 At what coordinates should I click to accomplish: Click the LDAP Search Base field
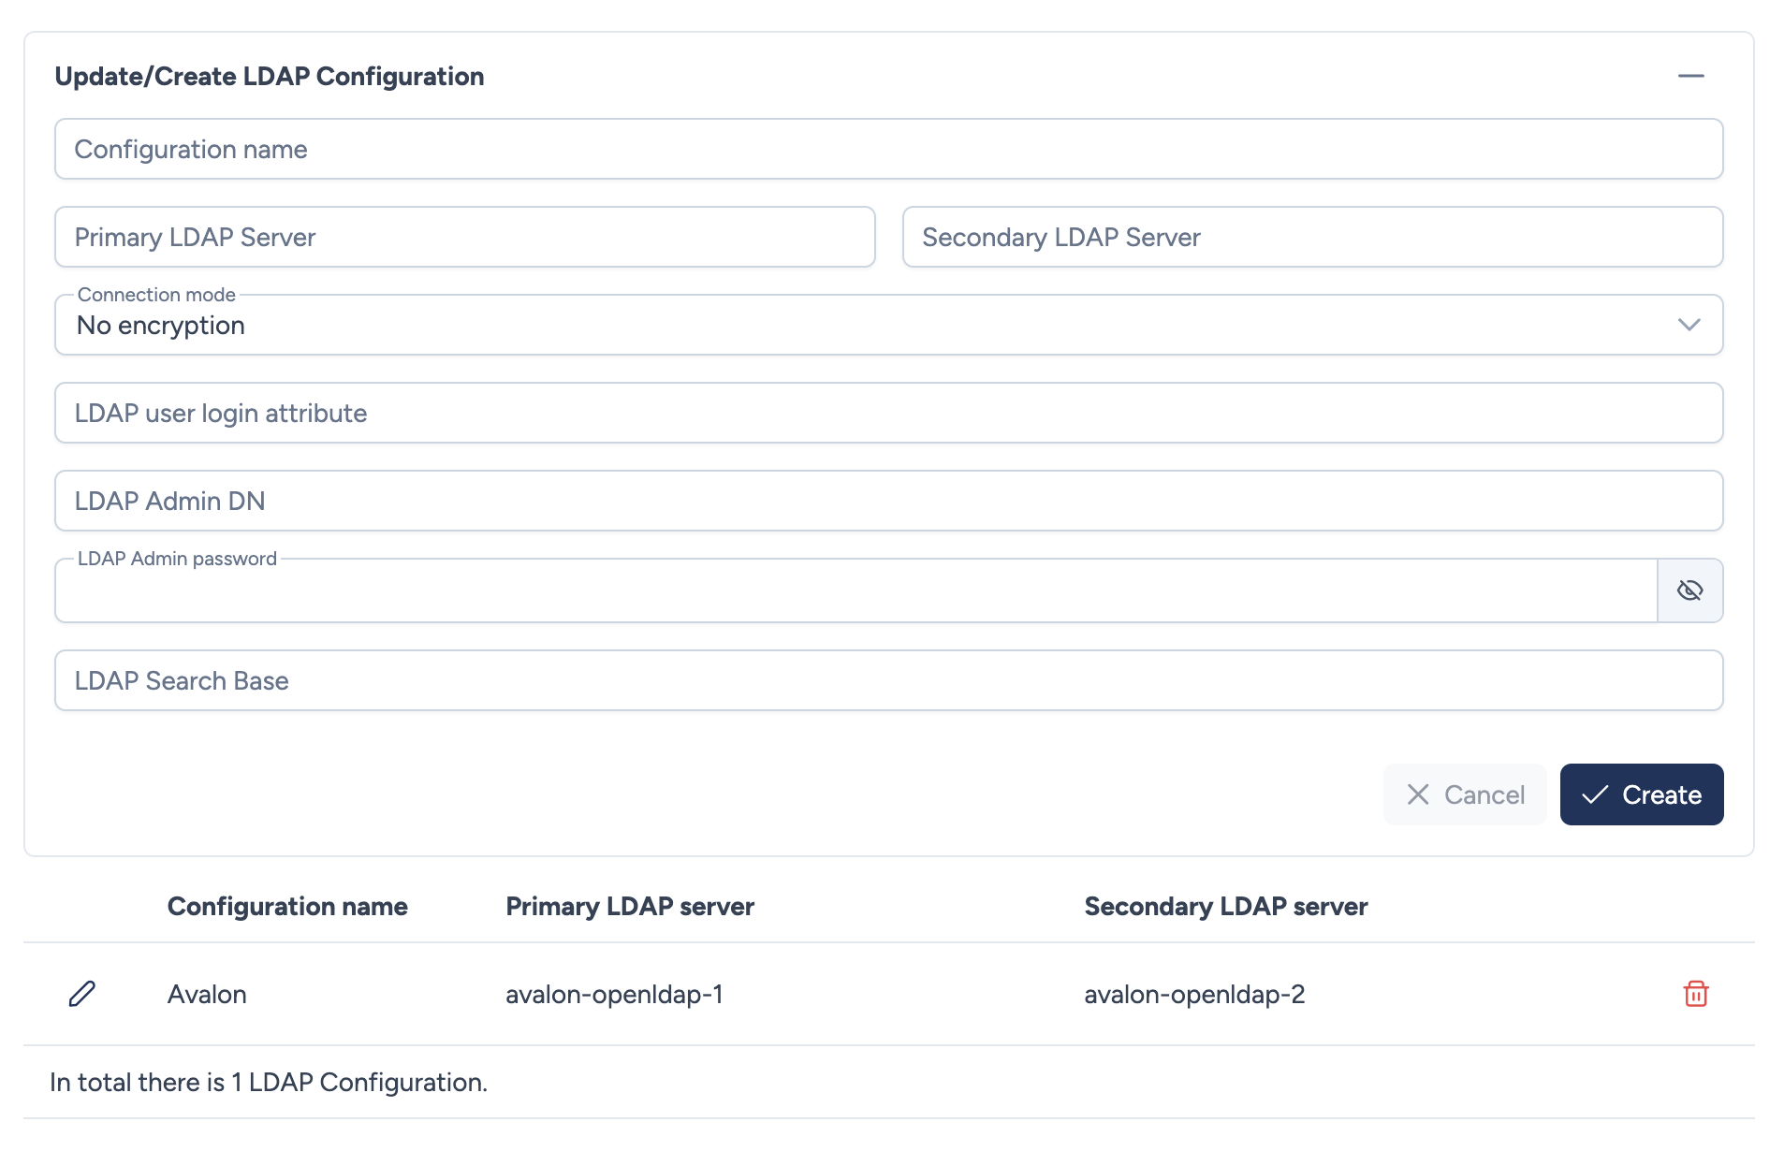[887, 681]
